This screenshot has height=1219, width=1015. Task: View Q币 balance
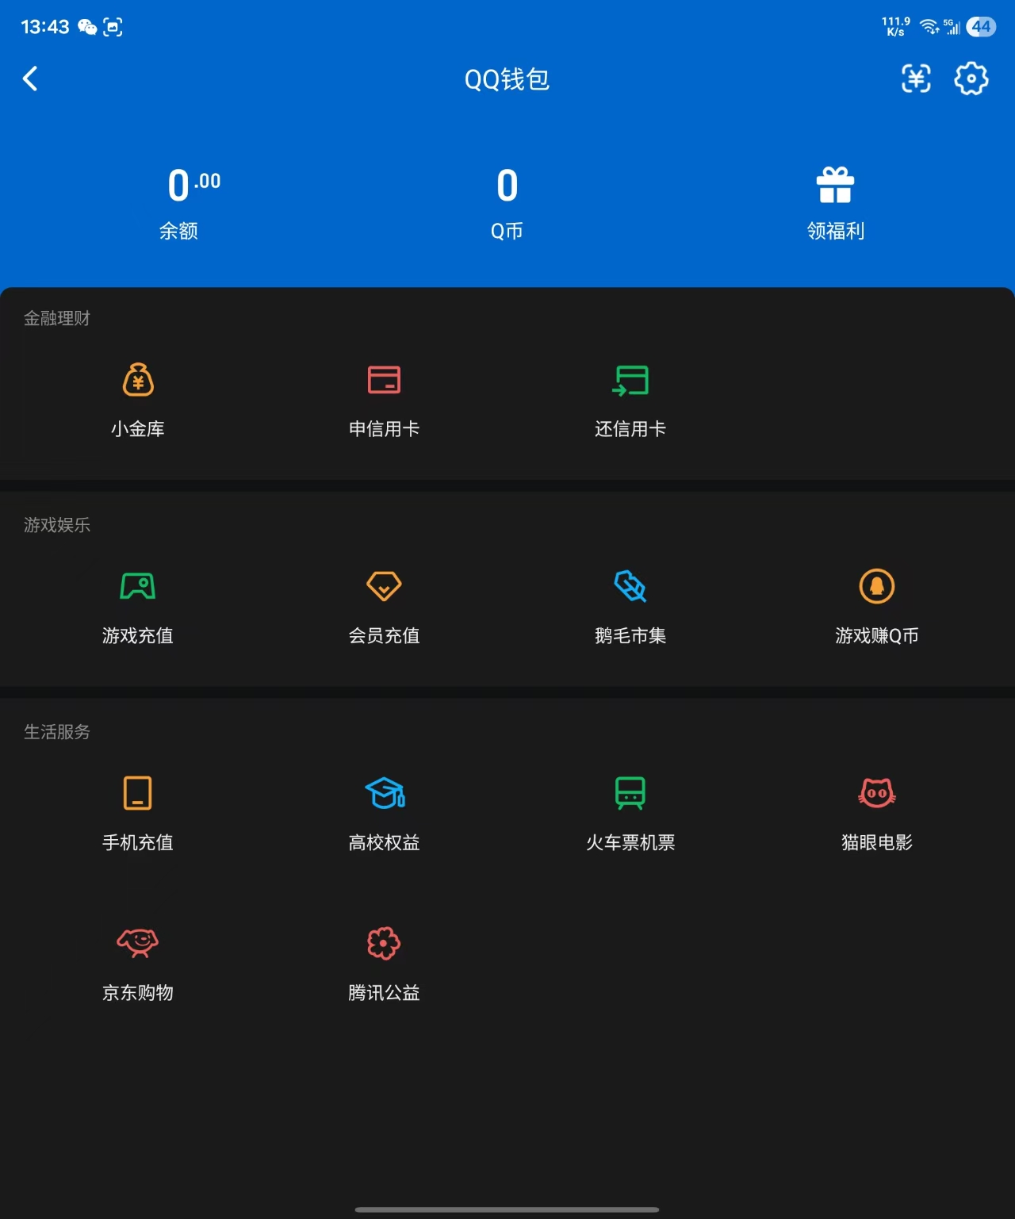(507, 198)
